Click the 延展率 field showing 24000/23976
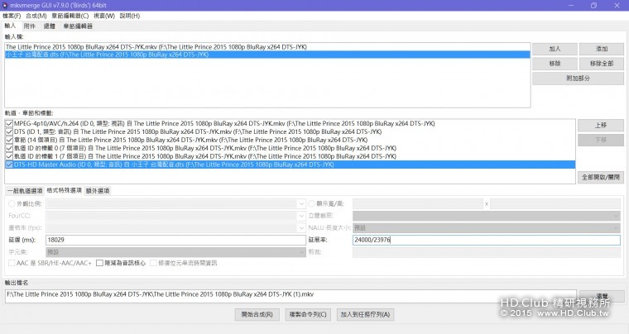The width and height of the screenshot is (629, 334). (x=486, y=240)
